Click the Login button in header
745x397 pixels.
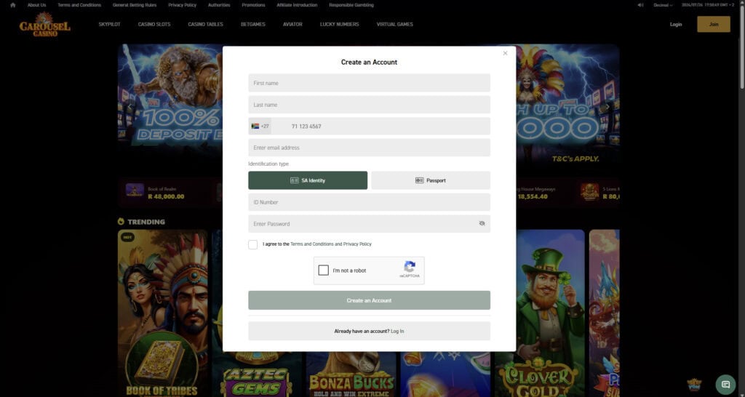(x=676, y=24)
